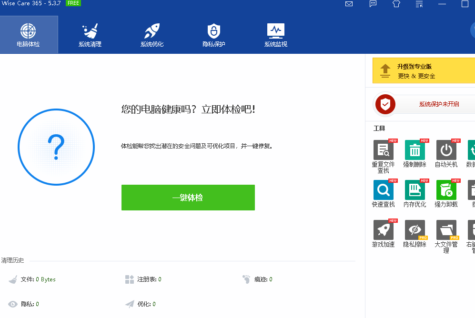Open the feedback chat bubble icon
This screenshot has width=475, height=318.
(373, 4)
